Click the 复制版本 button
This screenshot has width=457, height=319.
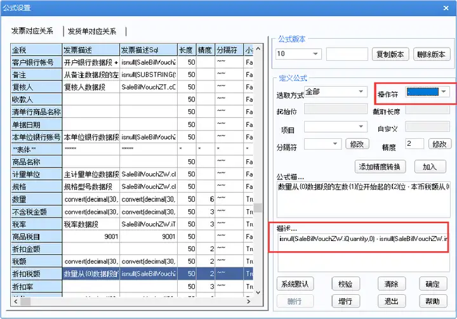(x=390, y=54)
